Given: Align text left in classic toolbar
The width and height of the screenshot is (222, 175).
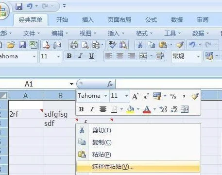Looking at the screenshot, I should [x=109, y=56].
